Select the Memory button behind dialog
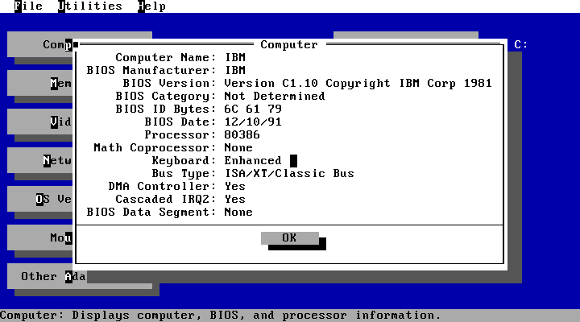Viewport: 580px width, 322px height. click(x=40, y=83)
